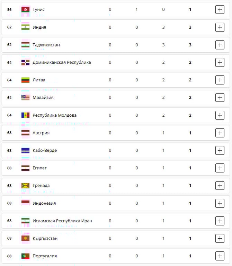Click the Portugal flag icon
Image resolution: width=232 pixels, height=266 pixels.
(x=25, y=256)
